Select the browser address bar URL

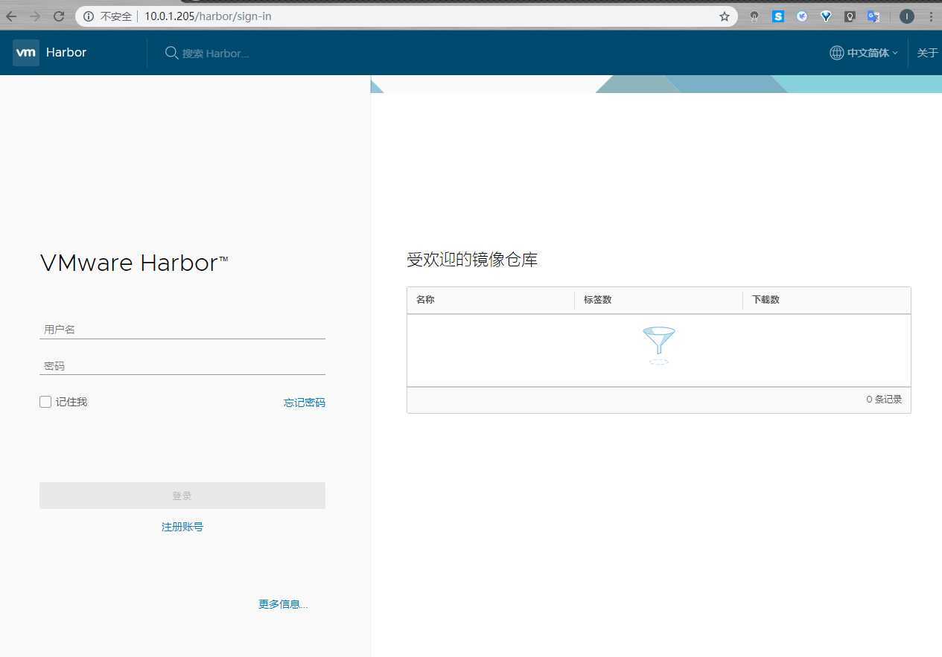click(x=208, y=16)
